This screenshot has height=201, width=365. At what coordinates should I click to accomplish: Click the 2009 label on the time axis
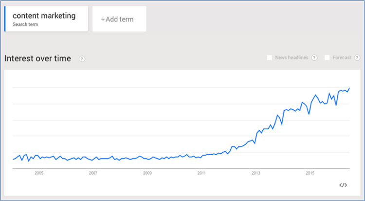147,173
